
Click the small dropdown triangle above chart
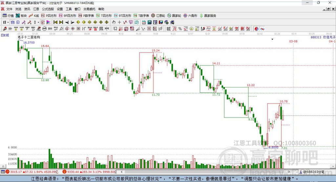[x=272, y=39]
